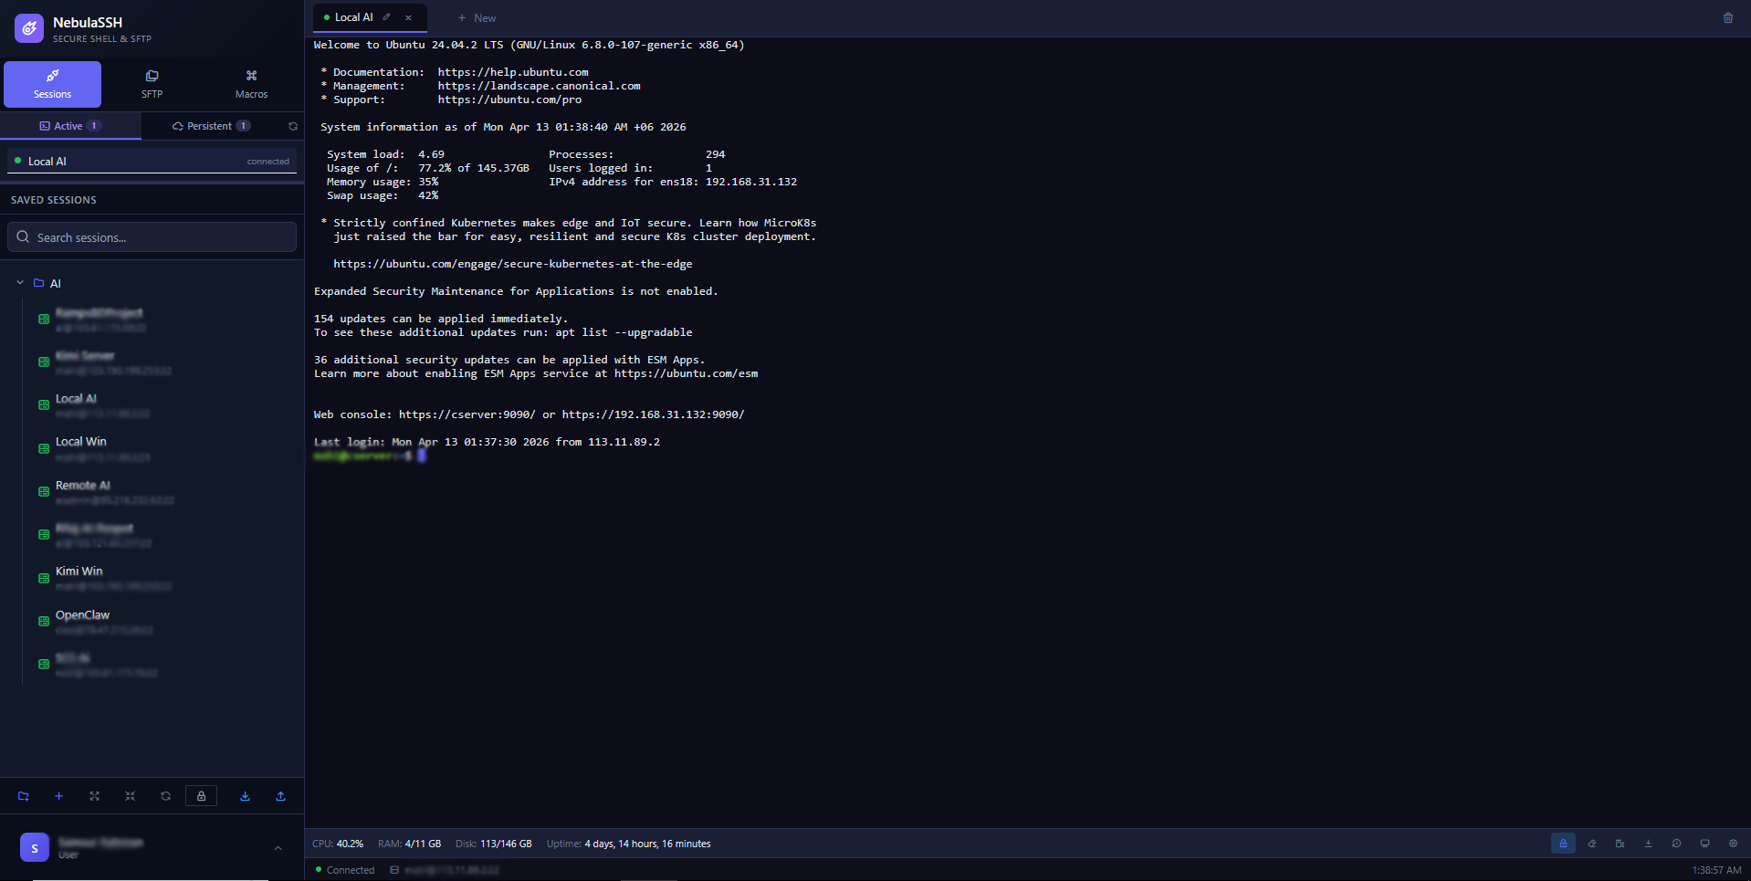Collapse the AI folder chevron
The height and width of the screenshot is (881, 1751).
(20, 283)
